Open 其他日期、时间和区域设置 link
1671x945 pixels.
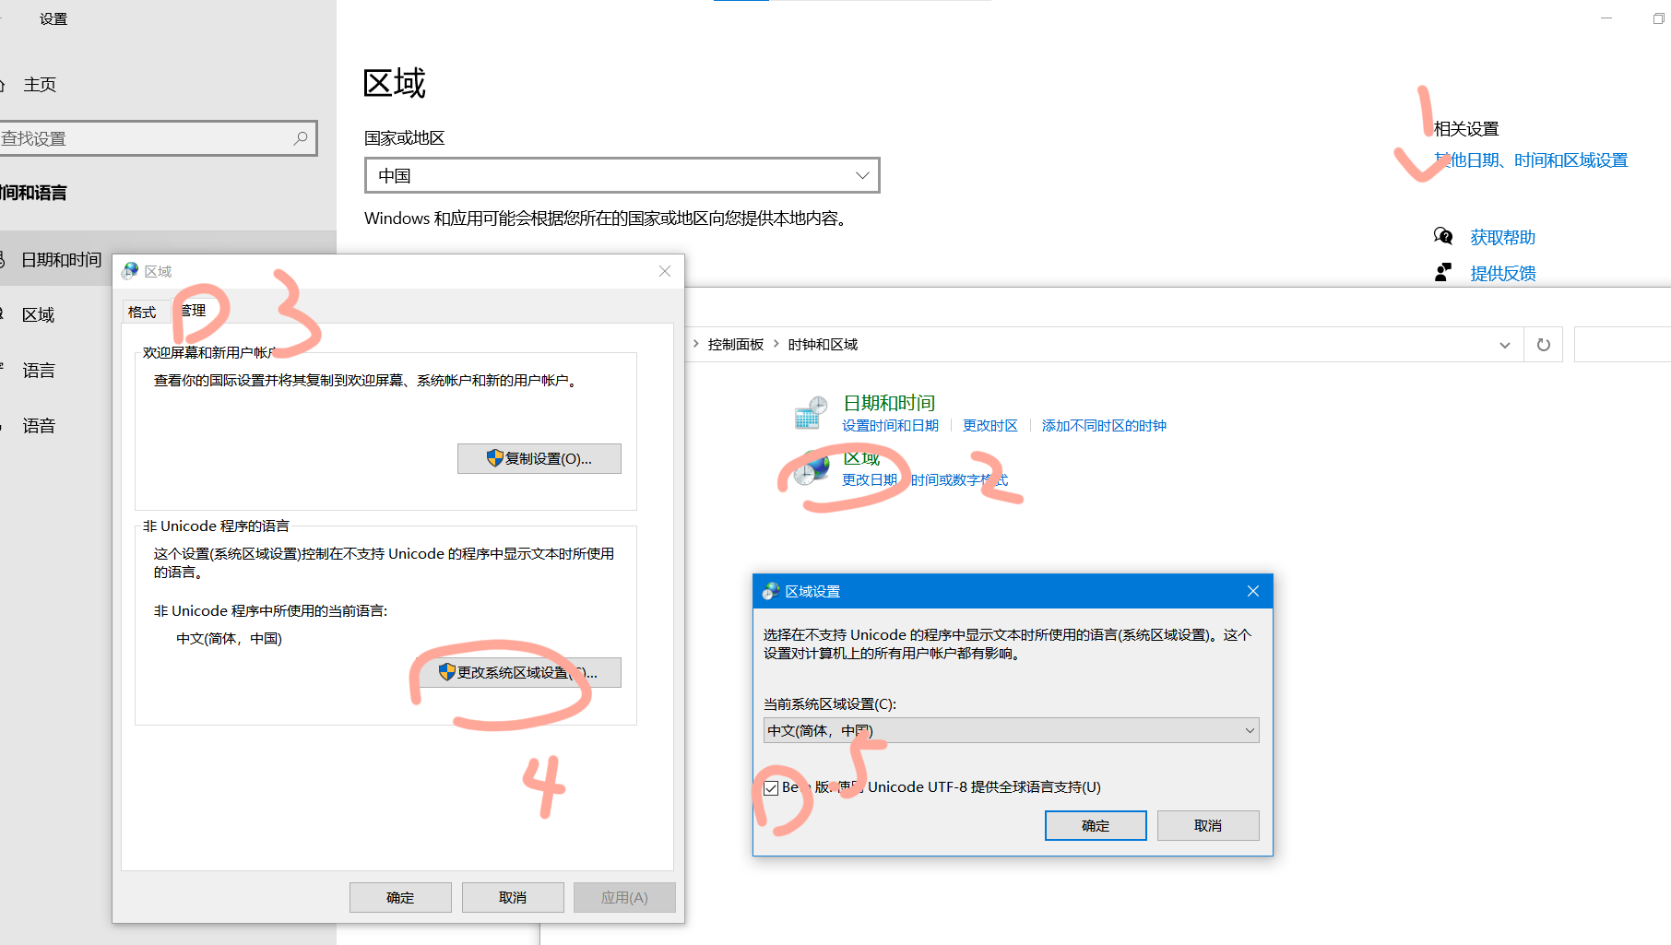click(1531, 160)
